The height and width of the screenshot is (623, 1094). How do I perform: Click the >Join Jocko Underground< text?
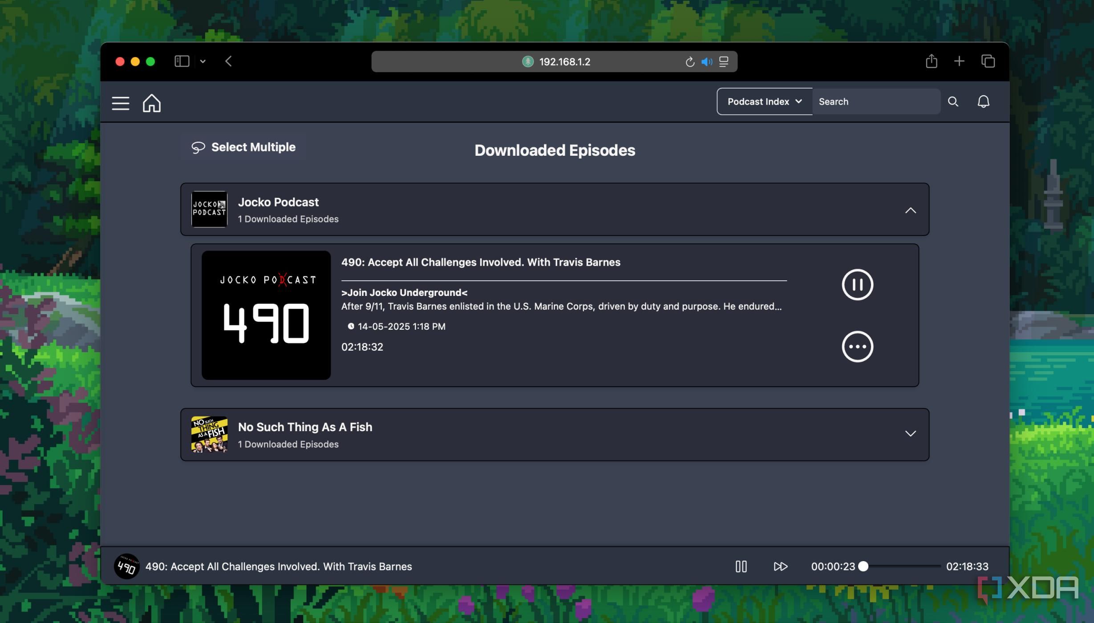[404, 293]
